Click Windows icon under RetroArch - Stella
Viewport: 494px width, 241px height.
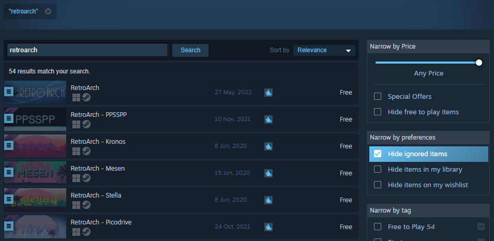[76, 205]
